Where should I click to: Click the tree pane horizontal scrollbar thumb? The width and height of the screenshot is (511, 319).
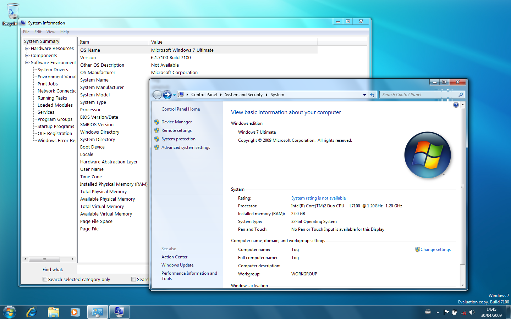44,259
